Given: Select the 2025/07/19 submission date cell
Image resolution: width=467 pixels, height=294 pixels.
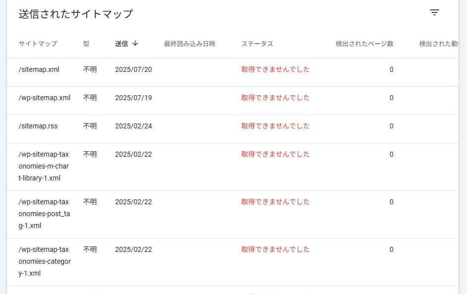Looking at the screenshot, I should 133,98.
